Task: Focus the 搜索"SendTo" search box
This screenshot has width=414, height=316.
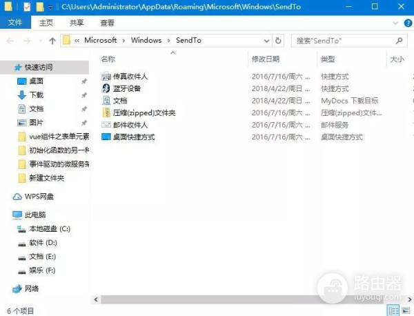Action: coord(349,41)
